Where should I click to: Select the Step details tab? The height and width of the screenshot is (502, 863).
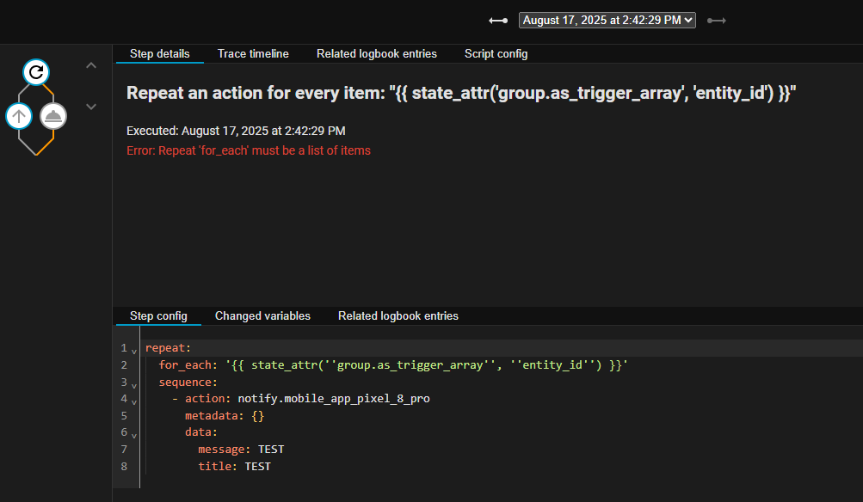(x=159, y=53)
